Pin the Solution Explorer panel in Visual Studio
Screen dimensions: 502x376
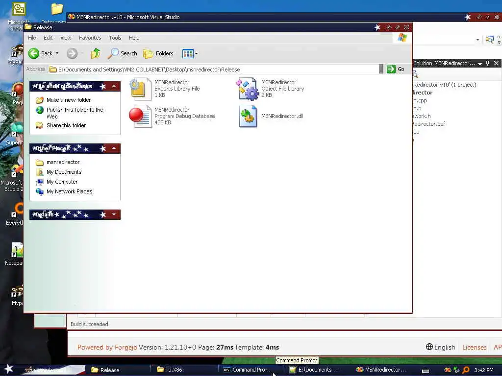[488, 63]
